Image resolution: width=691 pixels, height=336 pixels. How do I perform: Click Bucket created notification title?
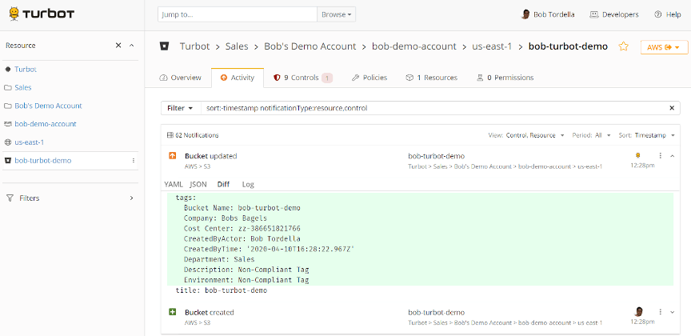click(210, 313)
